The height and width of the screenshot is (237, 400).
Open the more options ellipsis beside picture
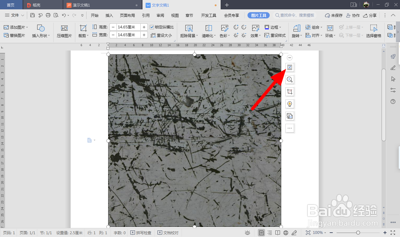[x=290, y=128]
